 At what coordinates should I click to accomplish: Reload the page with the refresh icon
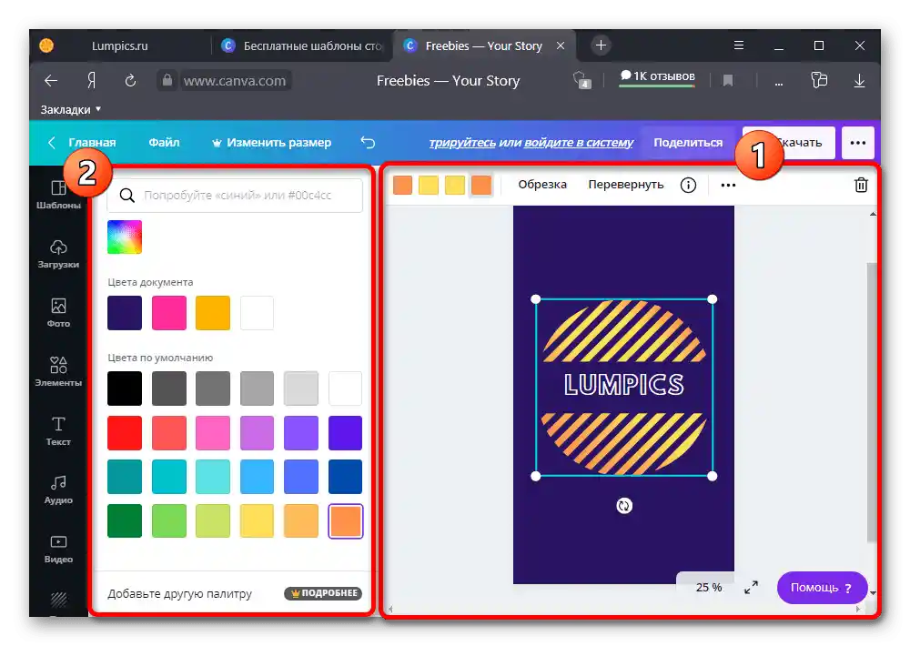pyautogui.click(x=130, y=81)
